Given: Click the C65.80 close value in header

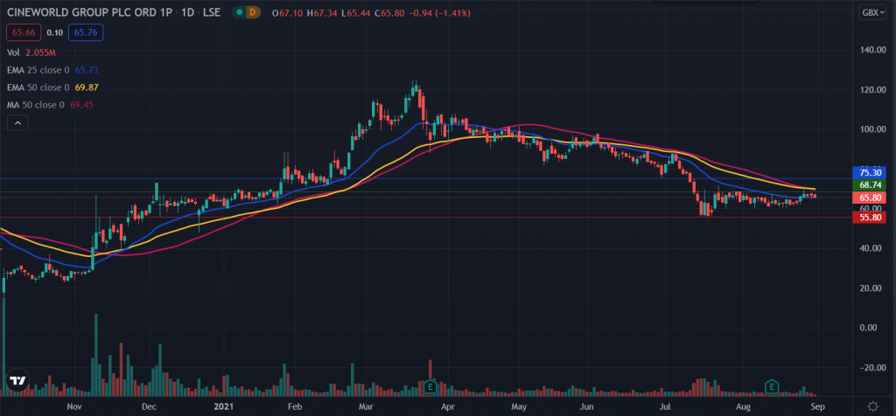Looking at the screenshot, I should point(389,12).
